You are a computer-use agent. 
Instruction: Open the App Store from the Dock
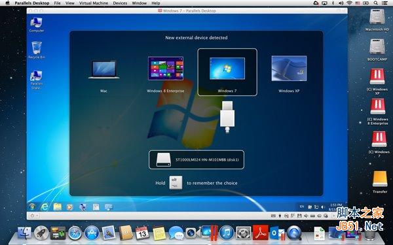click(92, 233)
